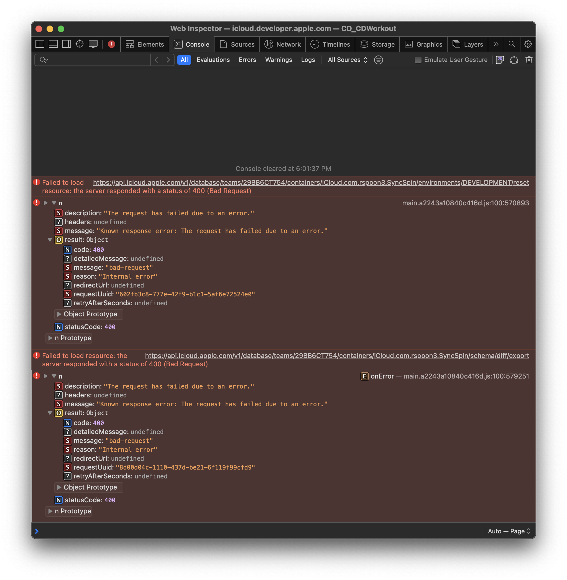Switch to the Sources tab

pyautogui.click(x=237, y=44)
